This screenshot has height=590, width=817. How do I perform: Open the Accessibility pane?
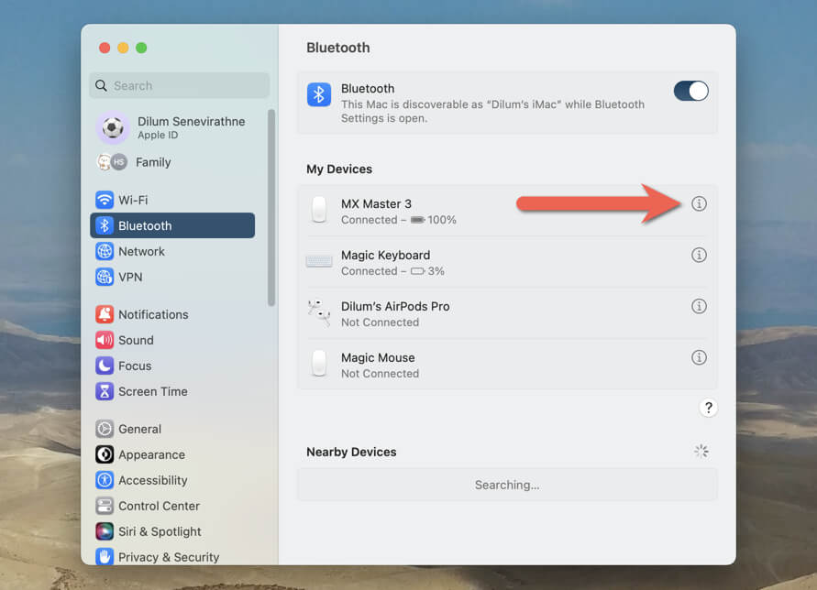172,480
